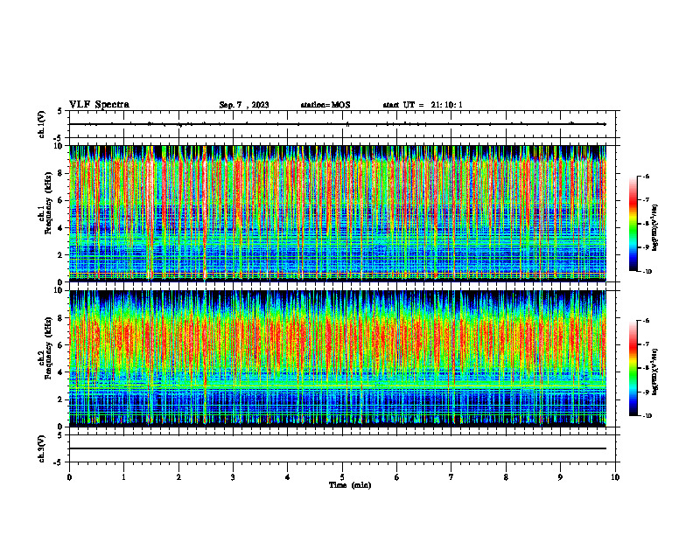Click the "5" tick on ch.1(V) axis
The height and width of the screenshot is (535, 693).
(x=61, y=111)
